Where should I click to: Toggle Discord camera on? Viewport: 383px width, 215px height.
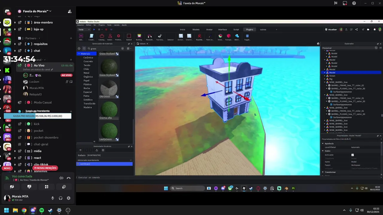tap(12, 187)
